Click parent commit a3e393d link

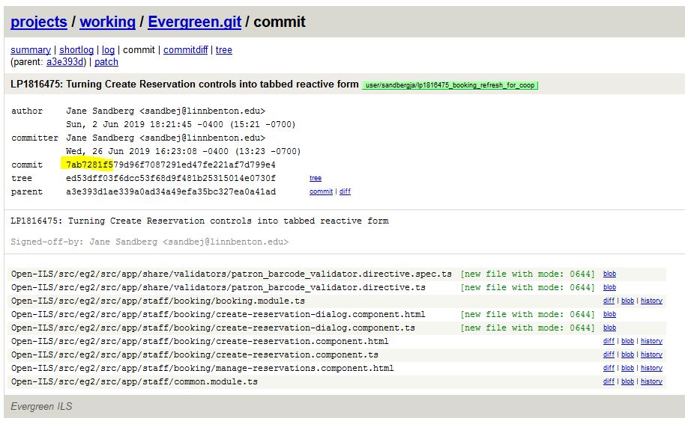click(x=66, y=62)
